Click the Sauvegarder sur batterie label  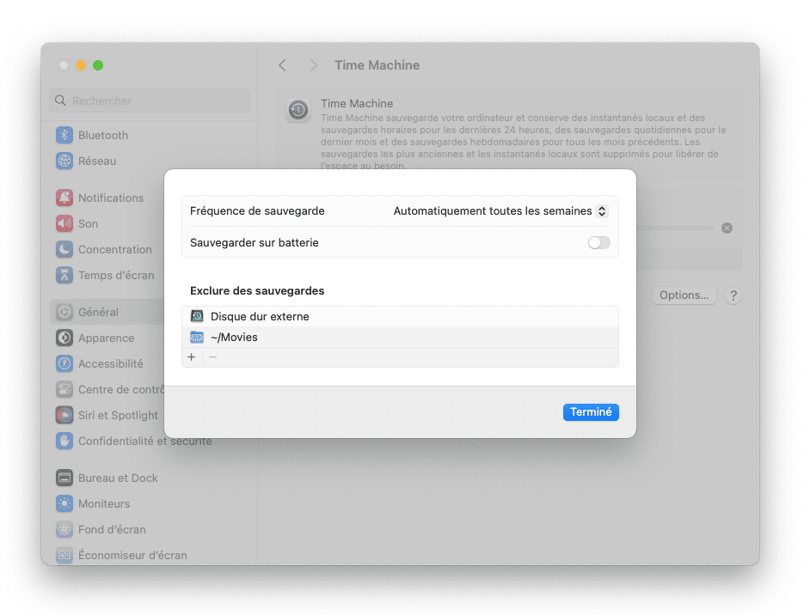(x=255, y=242)
